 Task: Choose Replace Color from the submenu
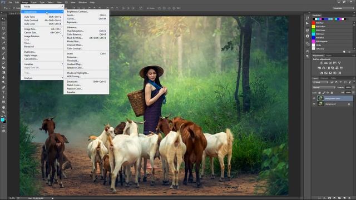[86, 89]
